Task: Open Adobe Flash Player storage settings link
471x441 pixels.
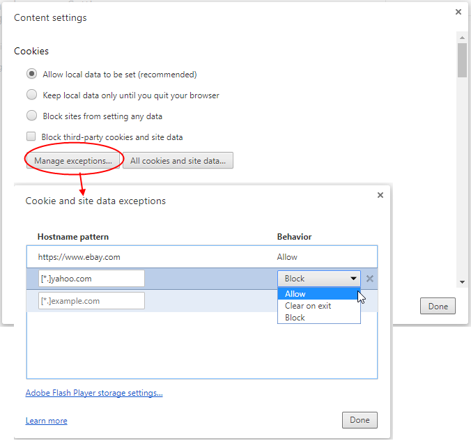Action: click(94, 393)
